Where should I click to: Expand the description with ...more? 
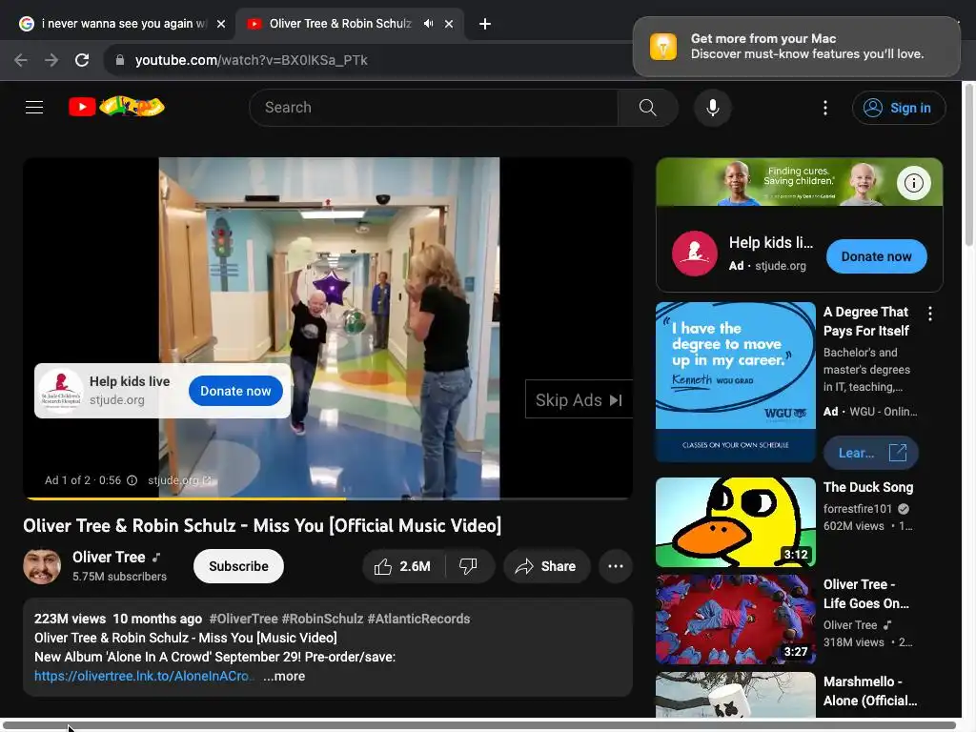point(284,676)
